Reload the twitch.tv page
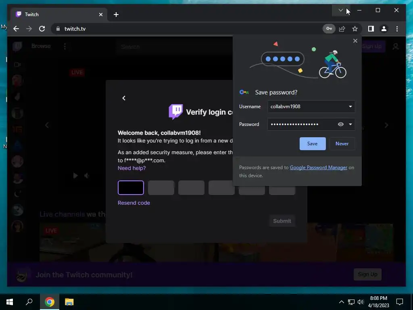413x310 pixels. tap(42, 29)
